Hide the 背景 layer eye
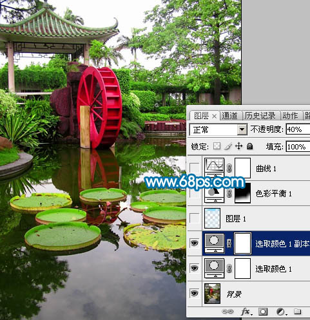This screenshot has height=320, width=310. [195, 294]
